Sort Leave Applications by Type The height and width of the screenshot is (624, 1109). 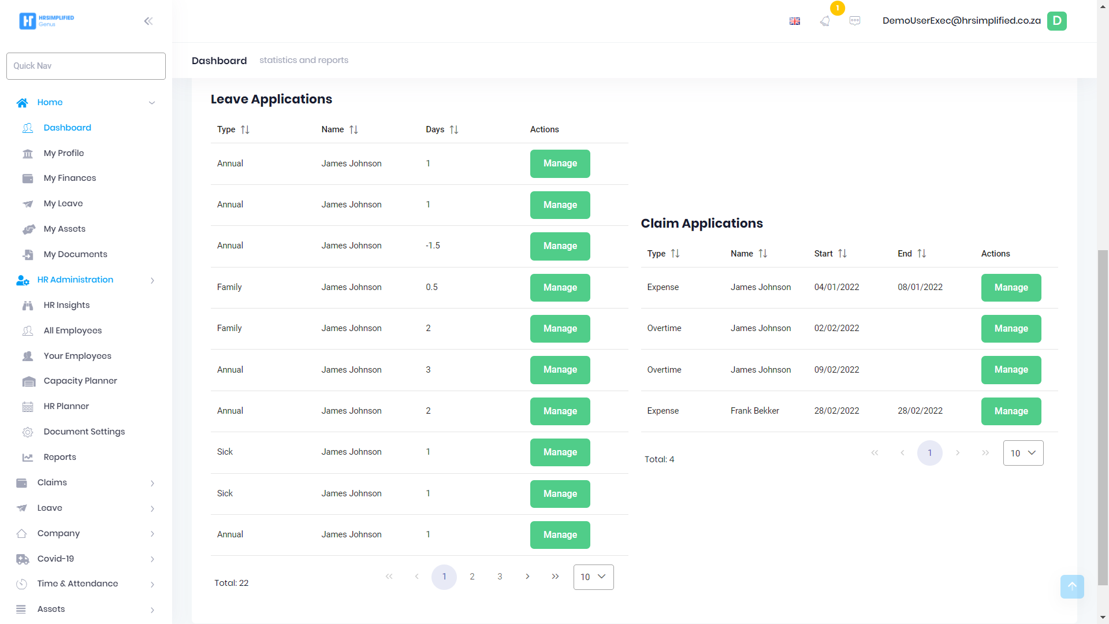245,129
